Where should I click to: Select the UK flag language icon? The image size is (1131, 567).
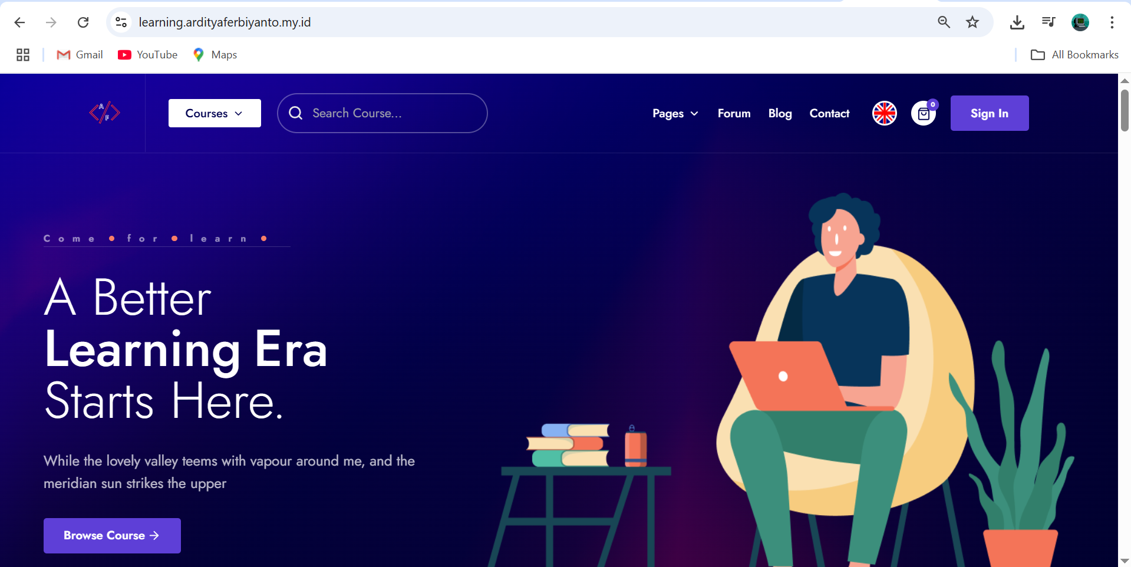click(x=885, y=113)
